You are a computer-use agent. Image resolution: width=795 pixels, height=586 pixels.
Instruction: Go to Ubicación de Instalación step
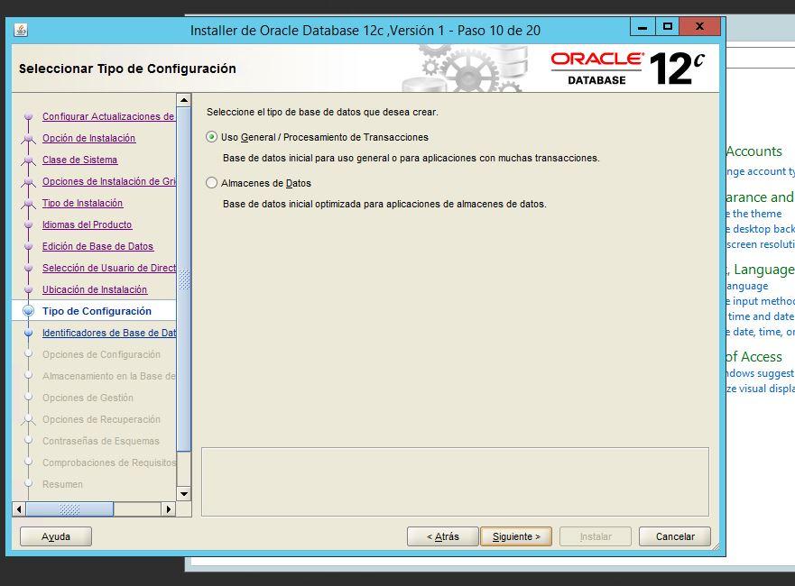pyautogui.click(x=95, y=289)
